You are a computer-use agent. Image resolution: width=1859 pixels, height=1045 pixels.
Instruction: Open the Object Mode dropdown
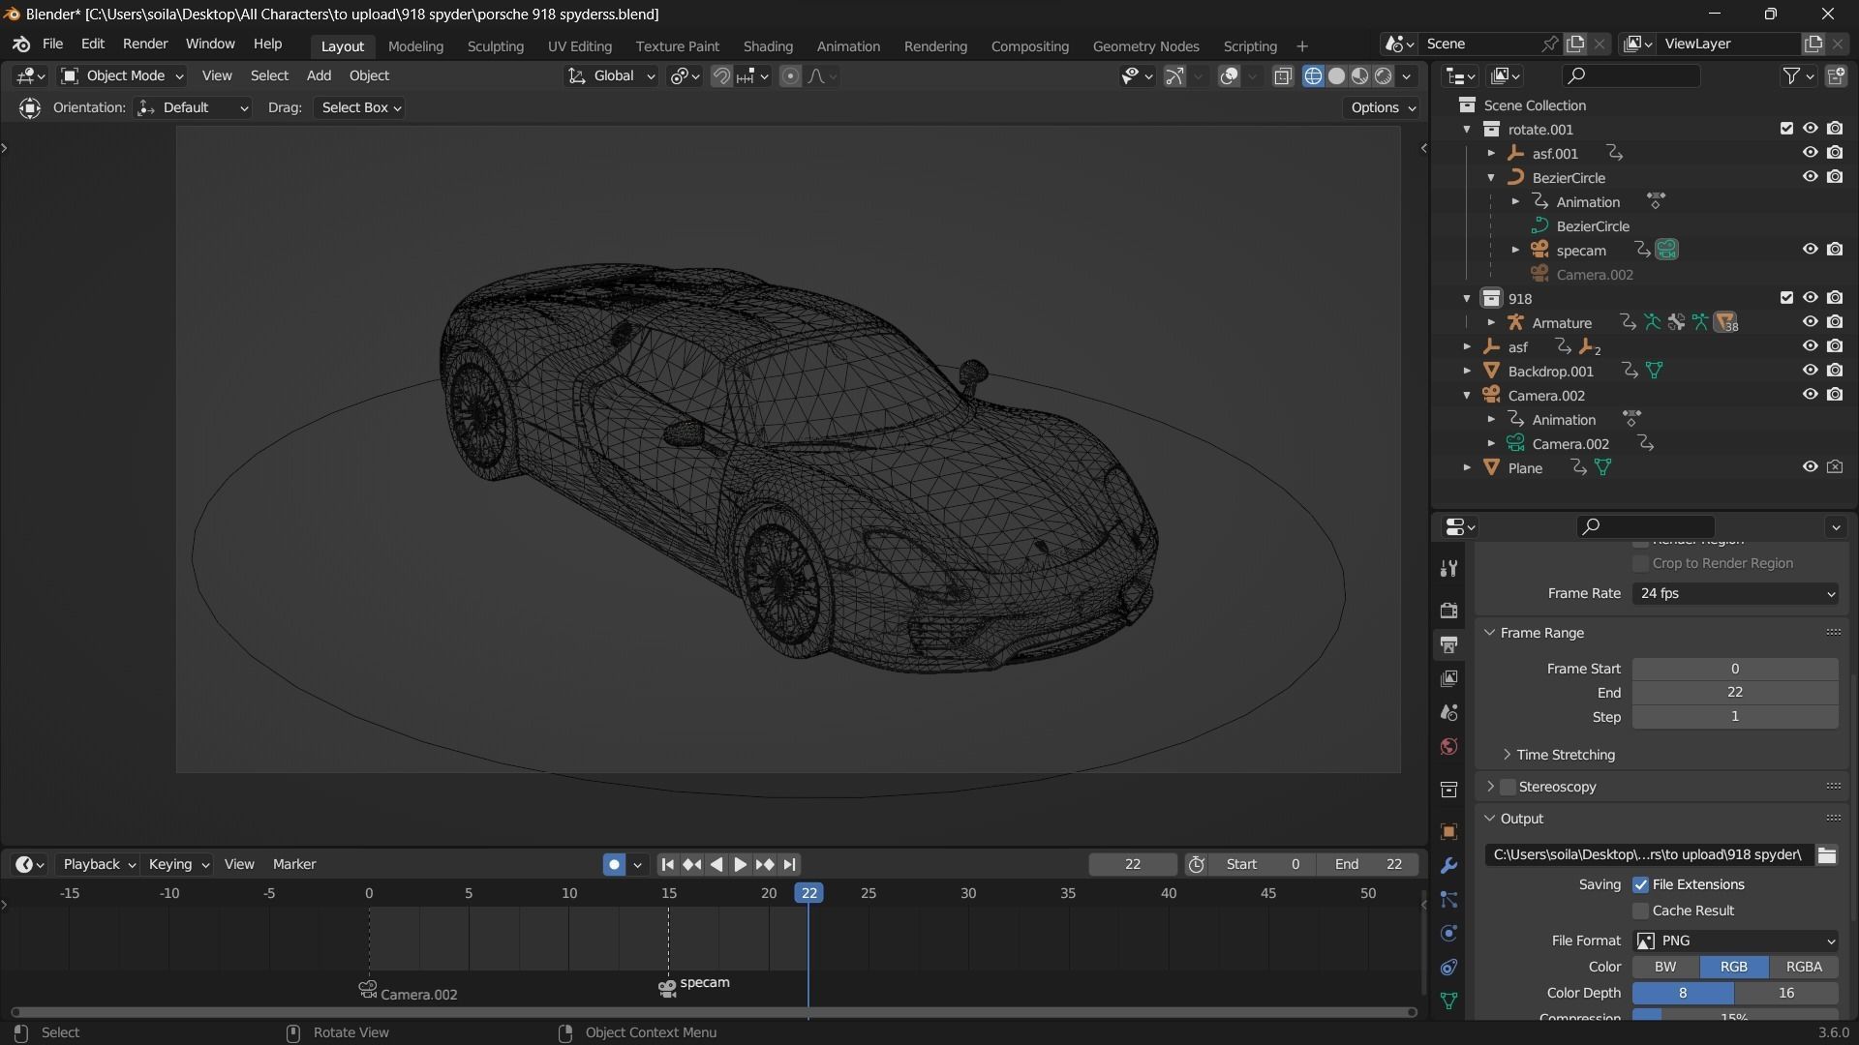point(122,76)
